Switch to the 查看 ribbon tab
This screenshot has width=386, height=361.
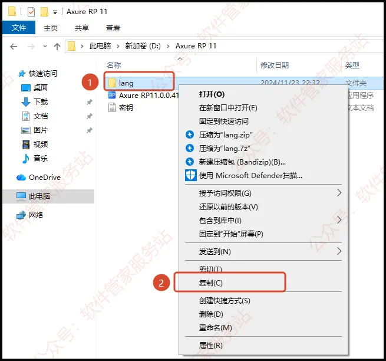113,28
